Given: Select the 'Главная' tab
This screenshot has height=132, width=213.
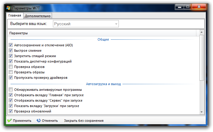Looking at the screenshot, I should pyautogui.click(x=15, y=15).
